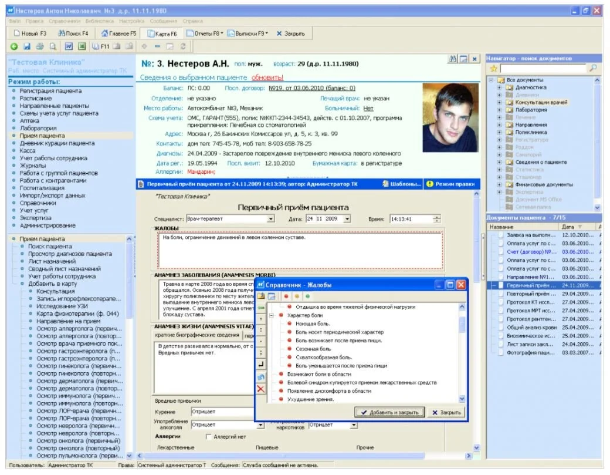610x475 pixels.
Task: Click the window icon beside binoculars
Action: pyautogui.click(x=463, y=59)
